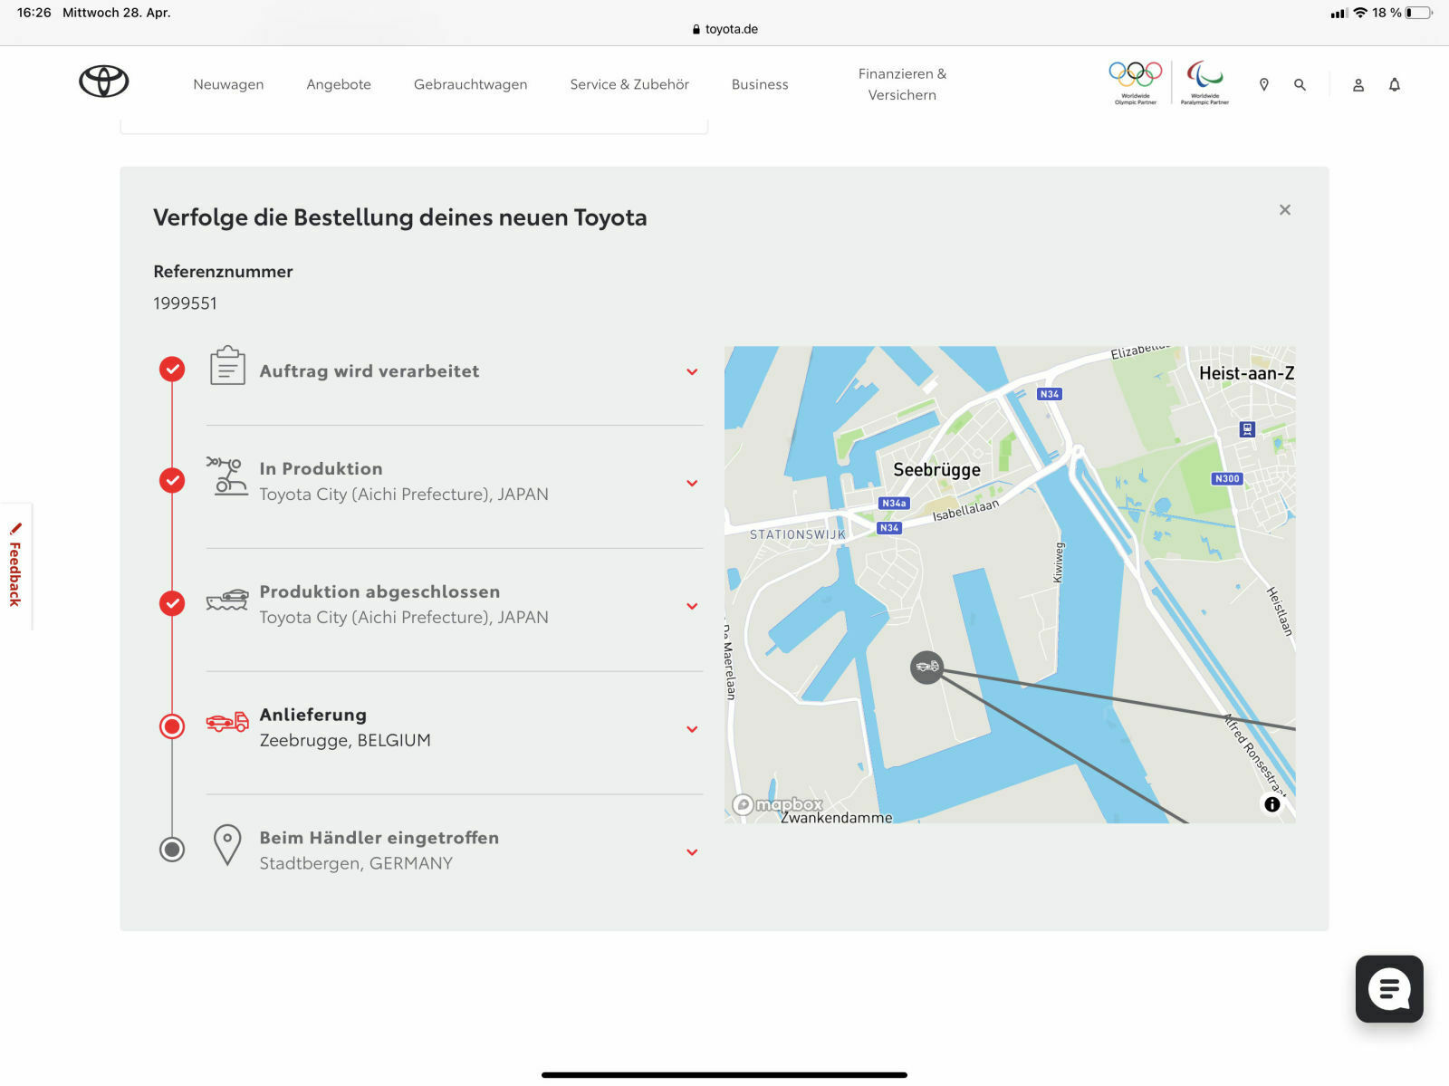Select the Anlieferung timeline step marker
Image resolution: width=1449 pixels, height=1086 pixels.
tap(172, 726)
